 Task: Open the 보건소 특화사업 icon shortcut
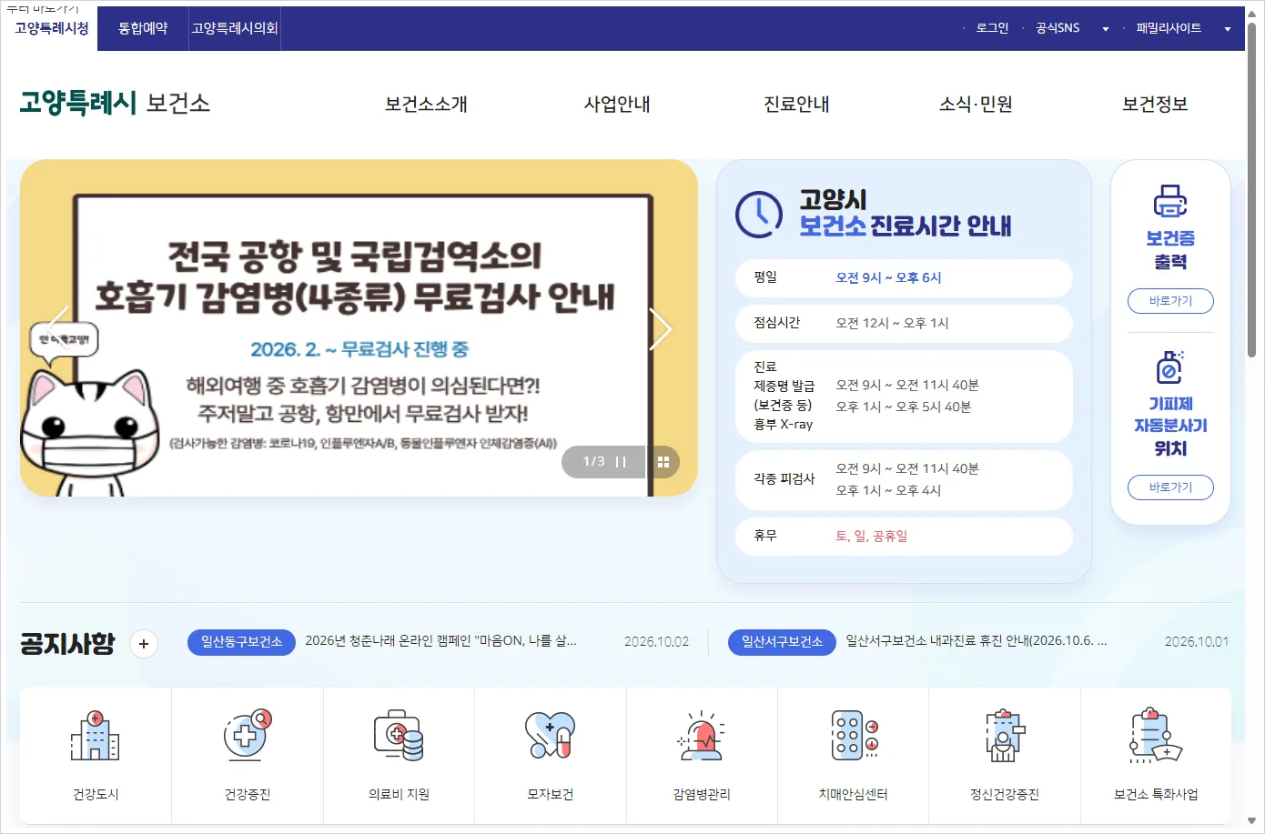1156,755
